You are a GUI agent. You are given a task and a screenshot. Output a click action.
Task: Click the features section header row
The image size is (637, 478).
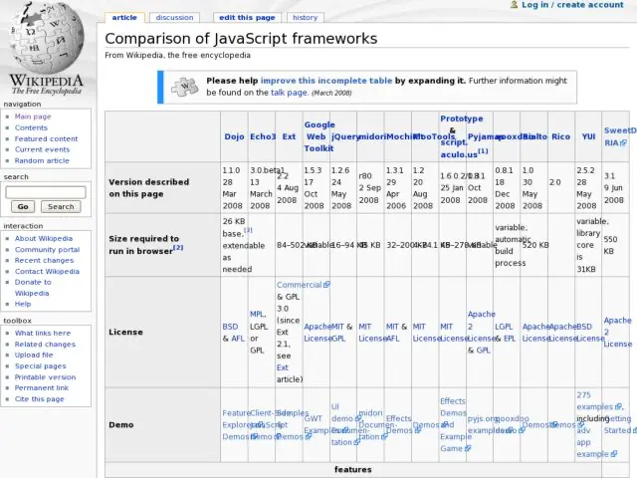click(x=352, y=469)
